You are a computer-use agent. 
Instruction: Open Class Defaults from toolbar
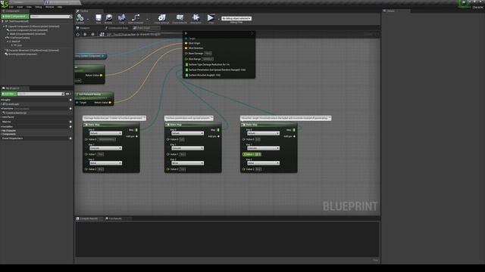(x=180, y=18)
